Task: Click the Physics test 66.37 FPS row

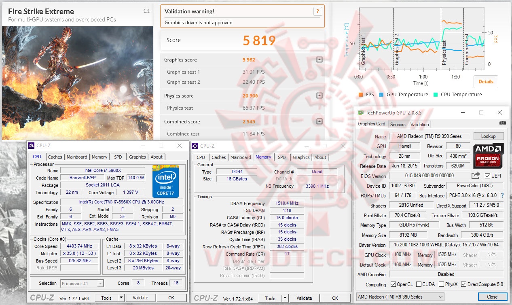Action: coord(242,108)
